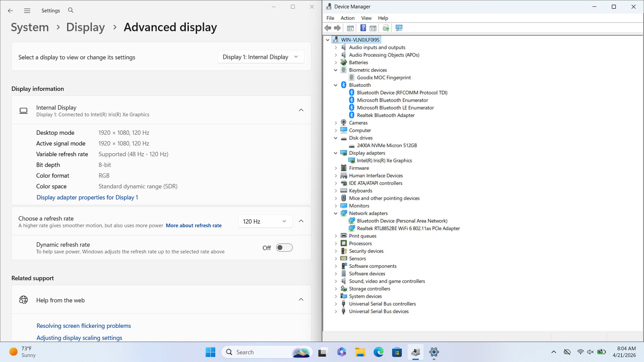
Task: Expand Universal Serial Bus controllers node
Action: click(x=336, y=304)
